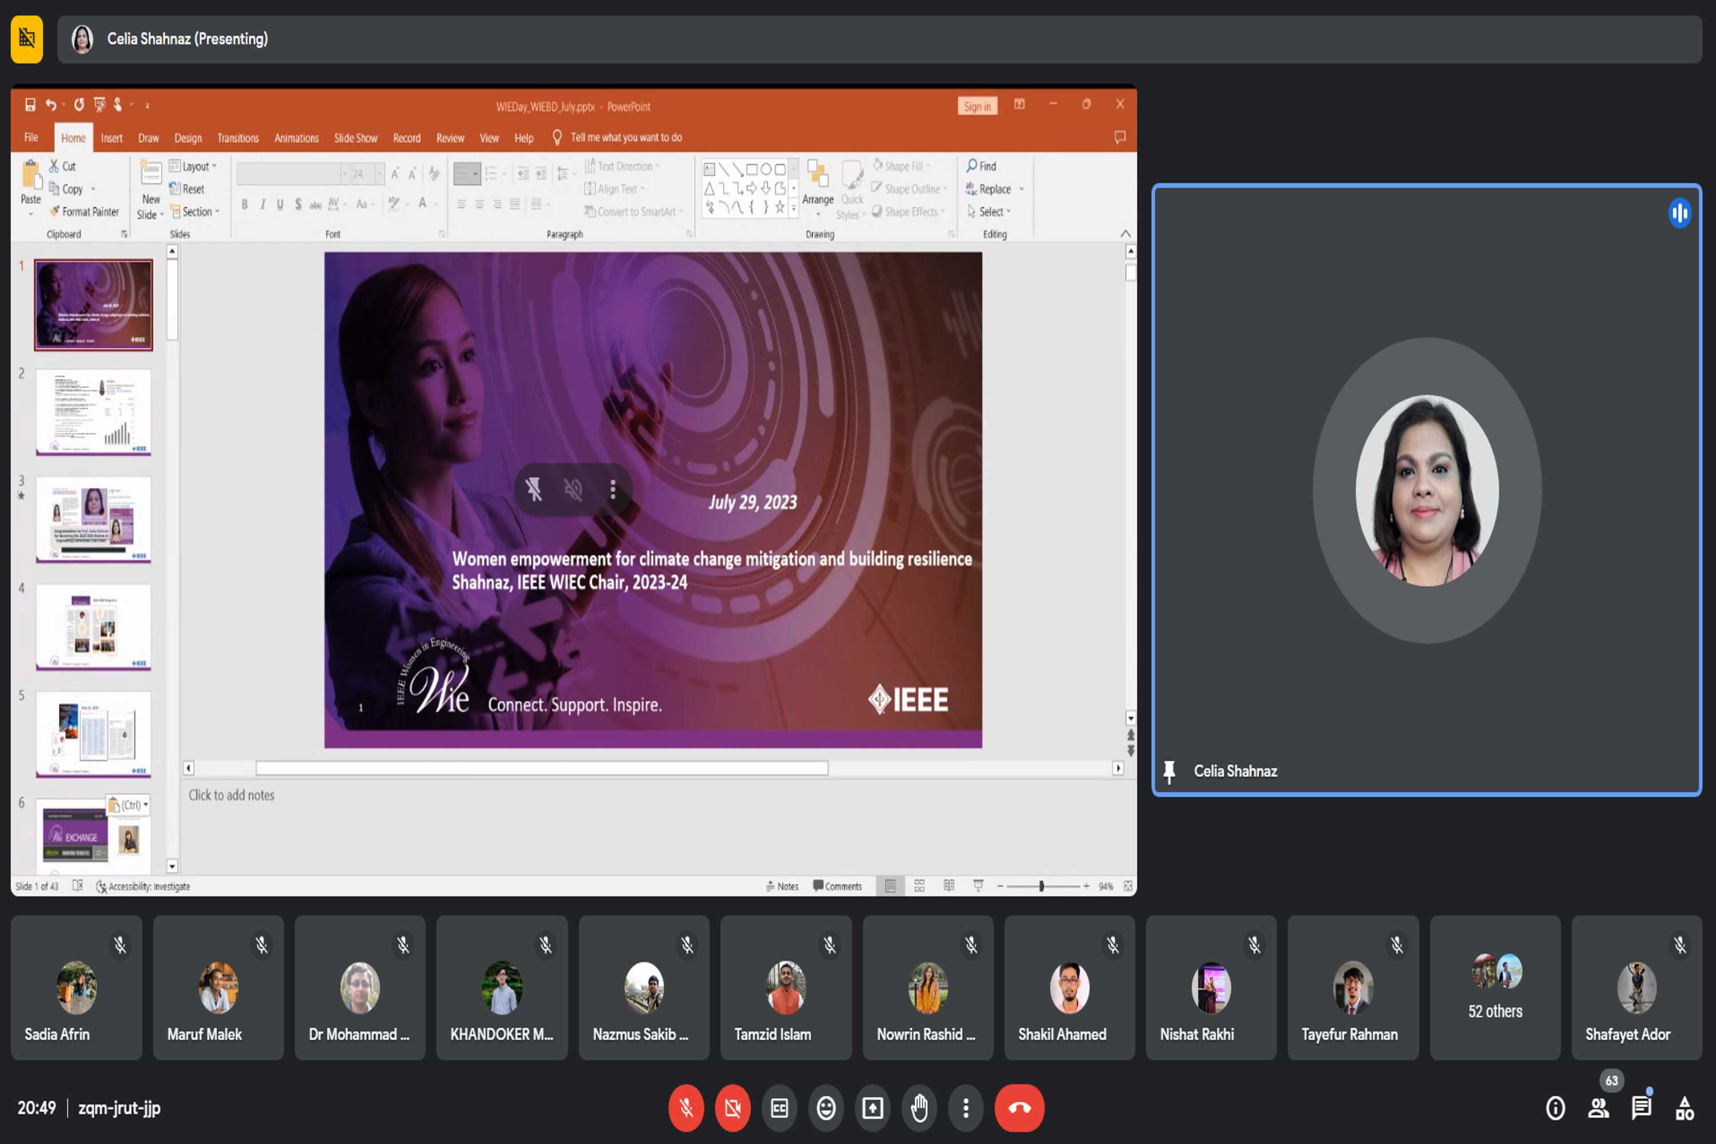Toggle the camera off button
Image resolution: width=1716 pixels, height=1144 pixels.
(733, 1109)
